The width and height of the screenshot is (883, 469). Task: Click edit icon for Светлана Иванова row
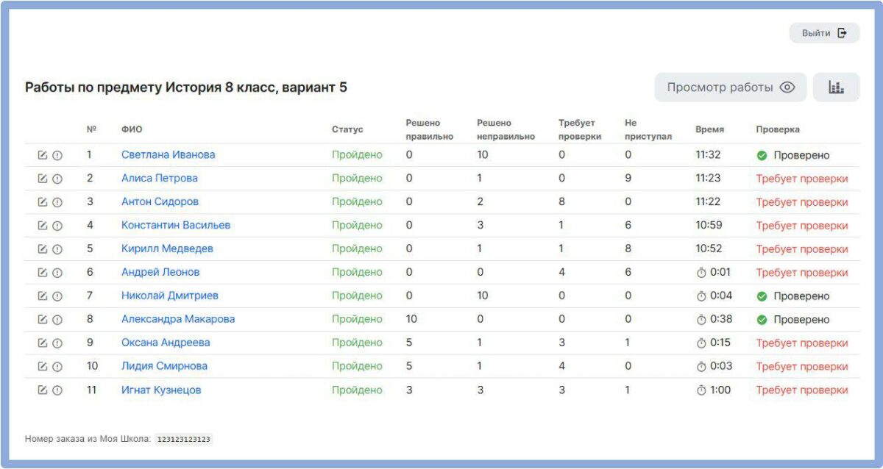tap(43, 155)
